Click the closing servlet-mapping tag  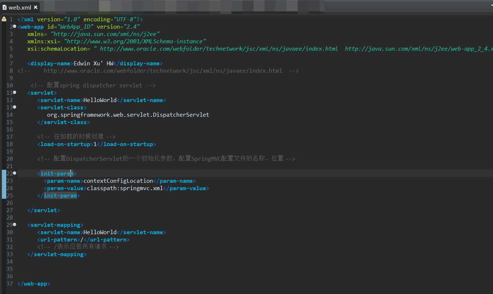click(x=57, y=254)
